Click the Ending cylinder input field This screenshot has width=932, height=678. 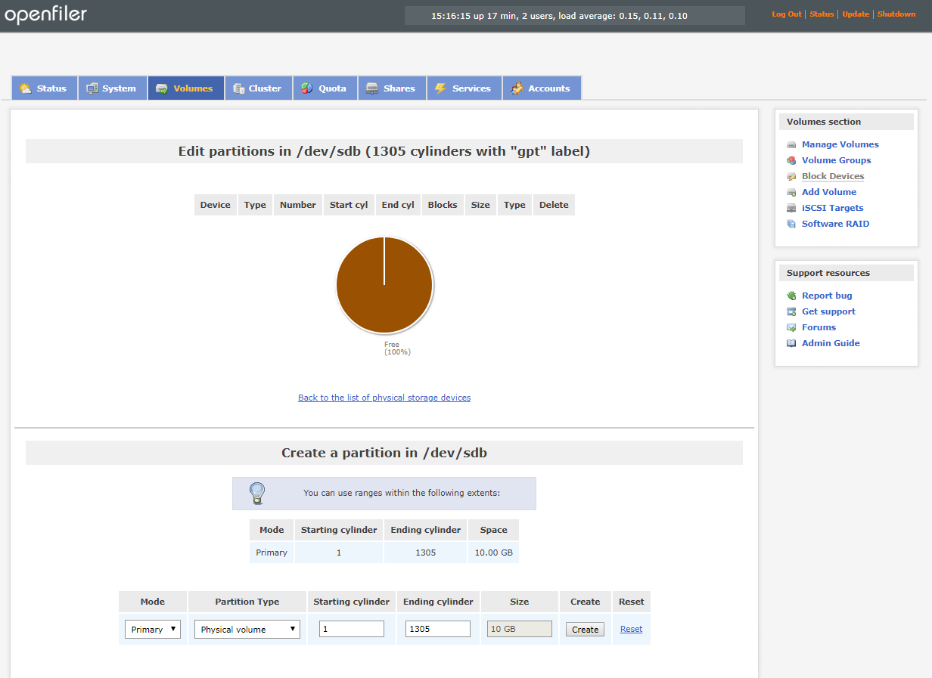coord(438,629)
